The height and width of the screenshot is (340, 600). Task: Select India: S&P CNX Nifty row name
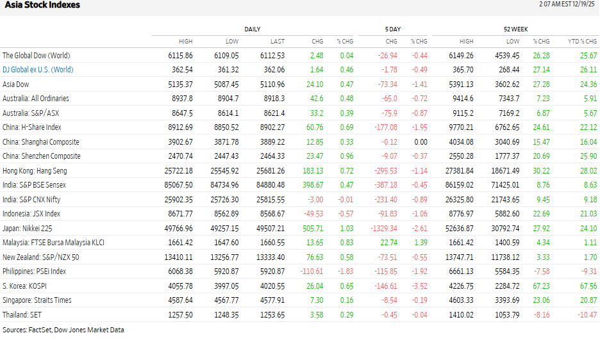(x=31, y=199)
